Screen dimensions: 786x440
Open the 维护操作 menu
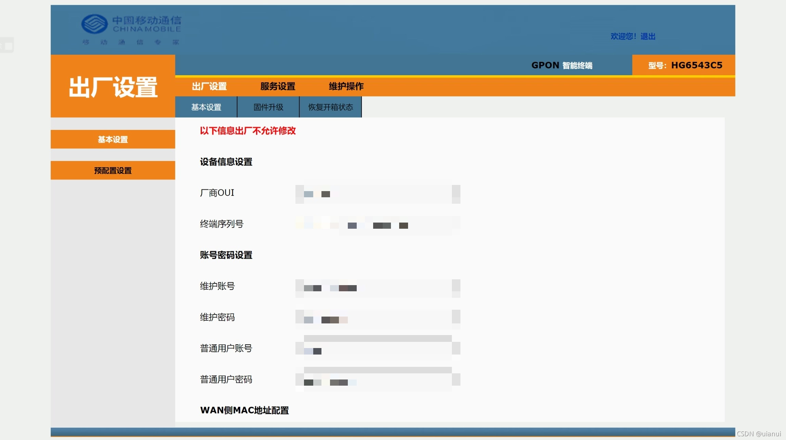point(345,86)
